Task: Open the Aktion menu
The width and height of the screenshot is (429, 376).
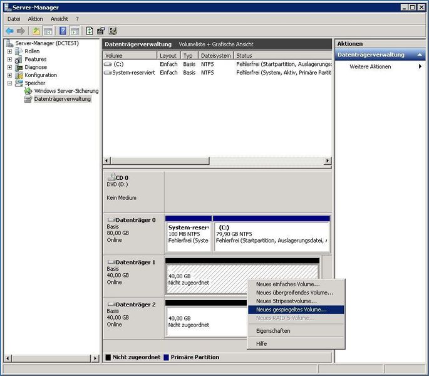Action: pos(35,19)
